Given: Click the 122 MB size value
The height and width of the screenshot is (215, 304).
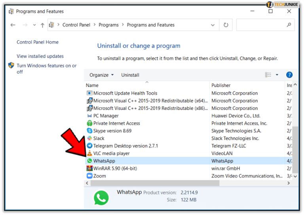Looking at the screenshot, I should coord(188,200).
